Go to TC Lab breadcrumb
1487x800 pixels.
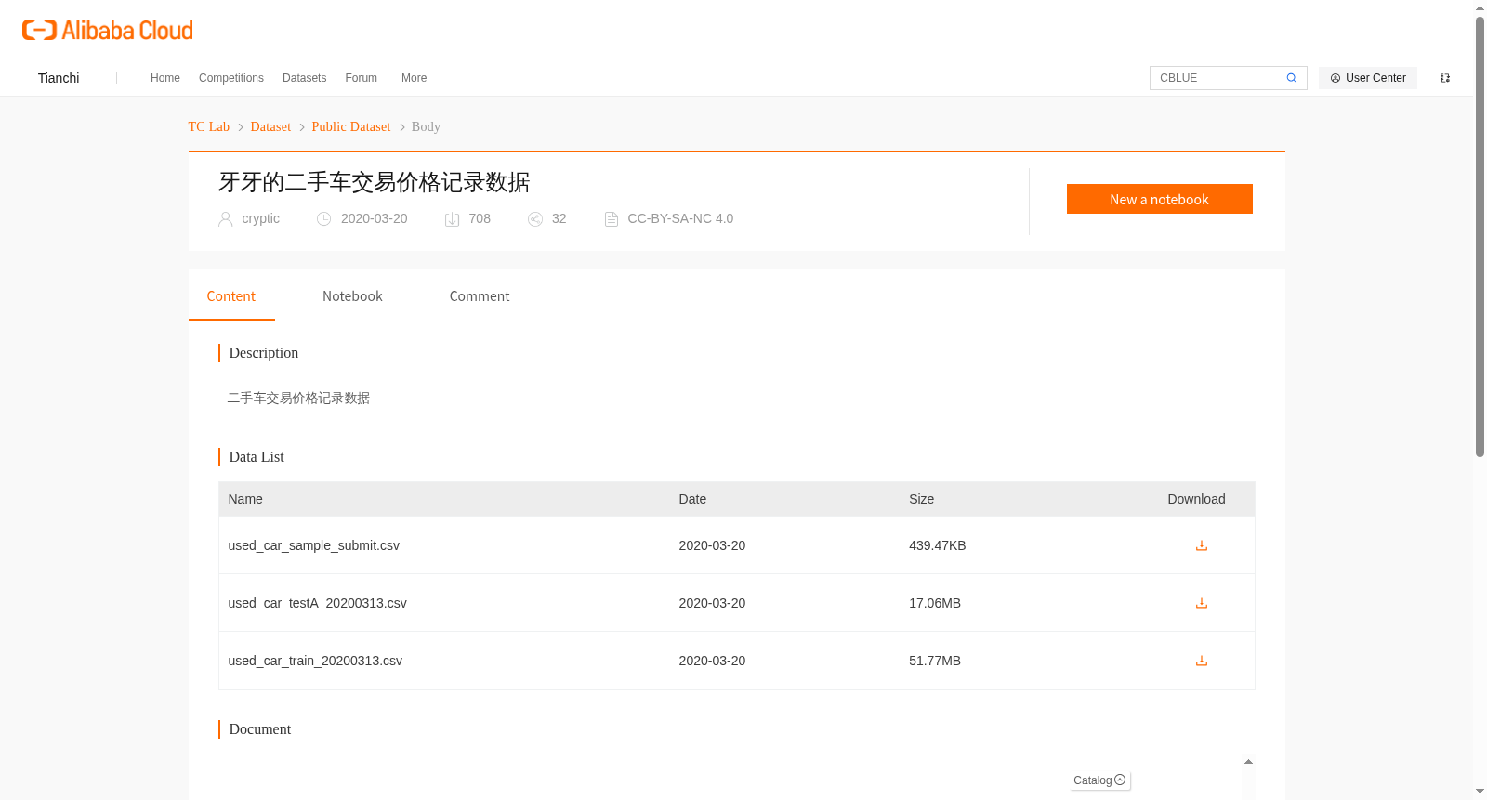208,126
